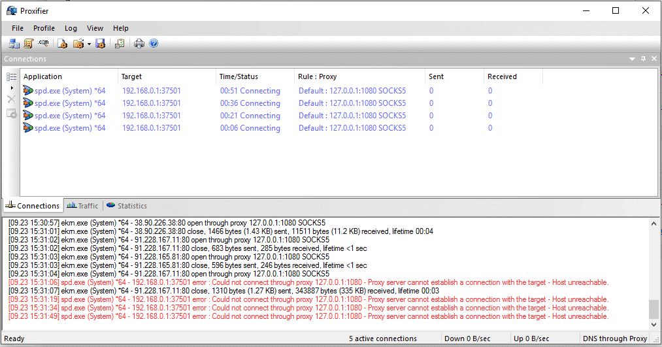Open Name Resolution (.com) settings icon

point(44,44)
